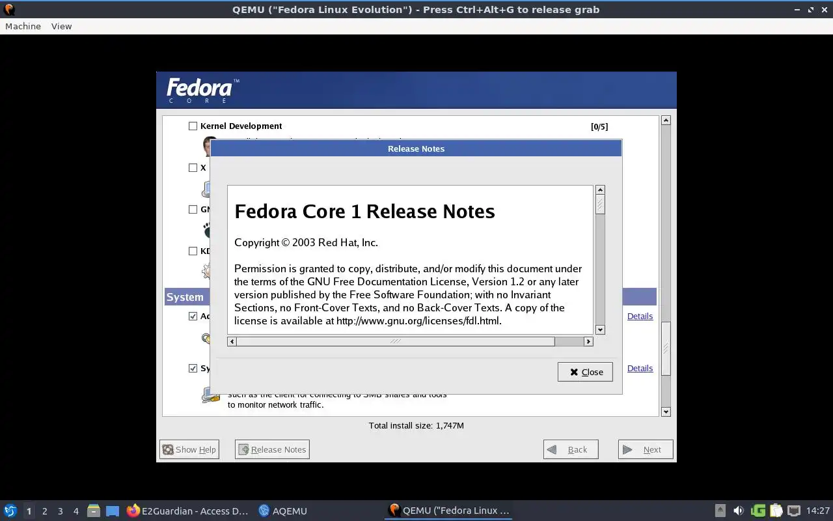The width and height of the screenshot is (833, 521).
Task: Switch to workspace 4
Action: click(75, 511)
